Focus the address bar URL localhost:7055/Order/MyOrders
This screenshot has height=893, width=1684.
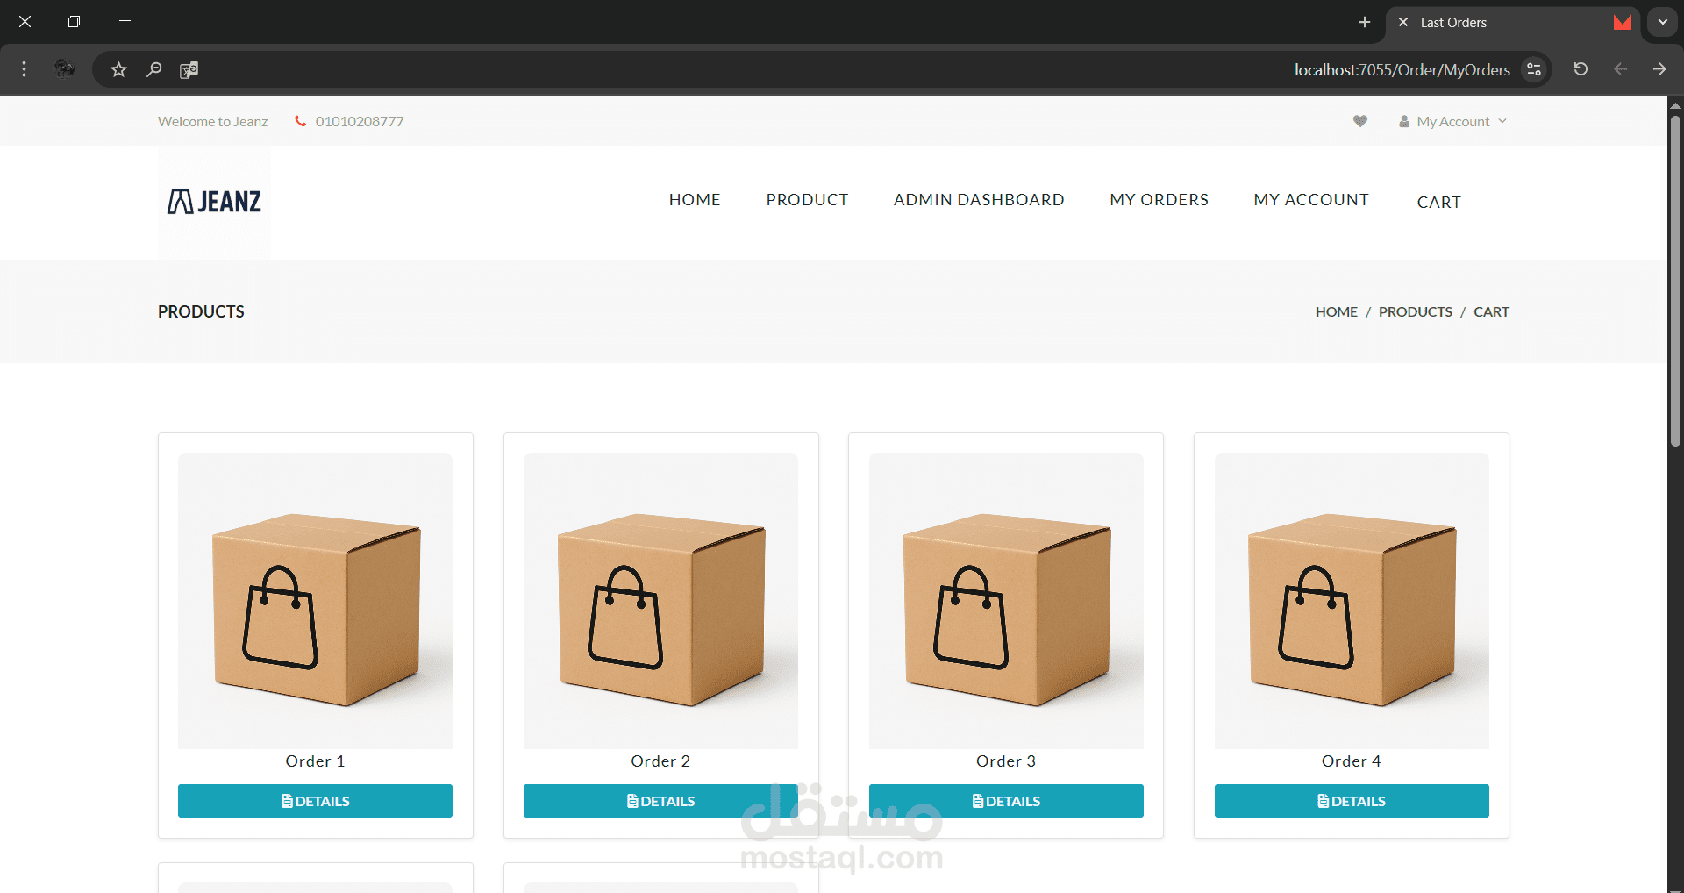point(1402,69)
